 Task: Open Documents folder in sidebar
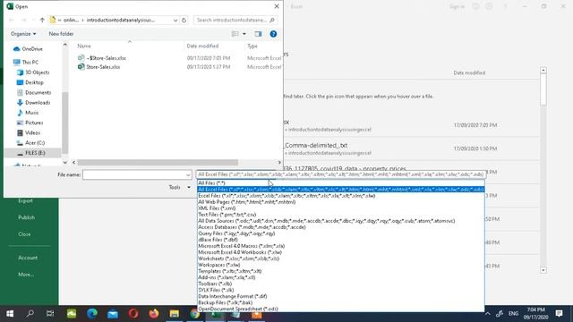tap(34, 93)
